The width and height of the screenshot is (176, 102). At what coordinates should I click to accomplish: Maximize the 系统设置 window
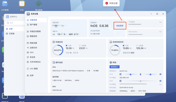point(157,14)
